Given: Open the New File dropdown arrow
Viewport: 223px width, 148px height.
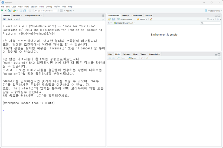Looking at the screenshot, I should click(5, 11).
